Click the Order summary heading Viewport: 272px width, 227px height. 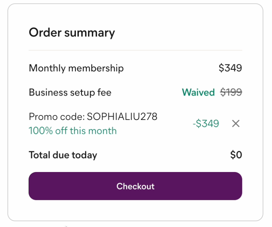[x=72, y=33]
